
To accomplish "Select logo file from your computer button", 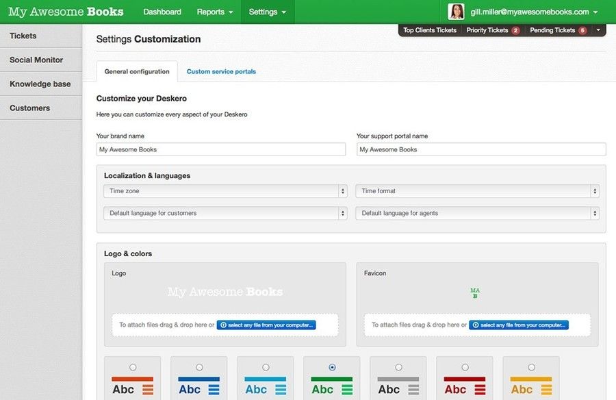I will (x=266, y=325).
